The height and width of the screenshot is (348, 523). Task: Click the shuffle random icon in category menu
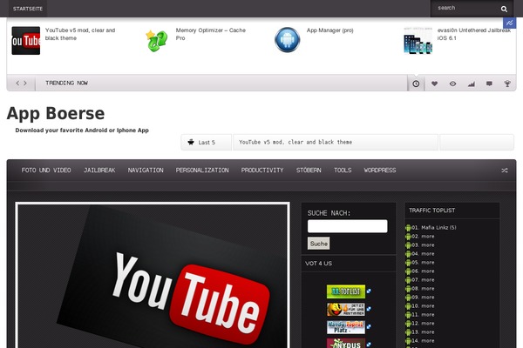(x=505, y=171)
